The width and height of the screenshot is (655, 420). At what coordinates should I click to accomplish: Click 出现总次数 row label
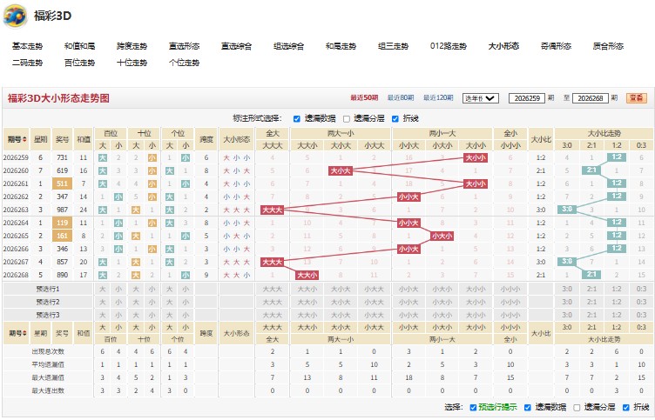tap(48, 351)
